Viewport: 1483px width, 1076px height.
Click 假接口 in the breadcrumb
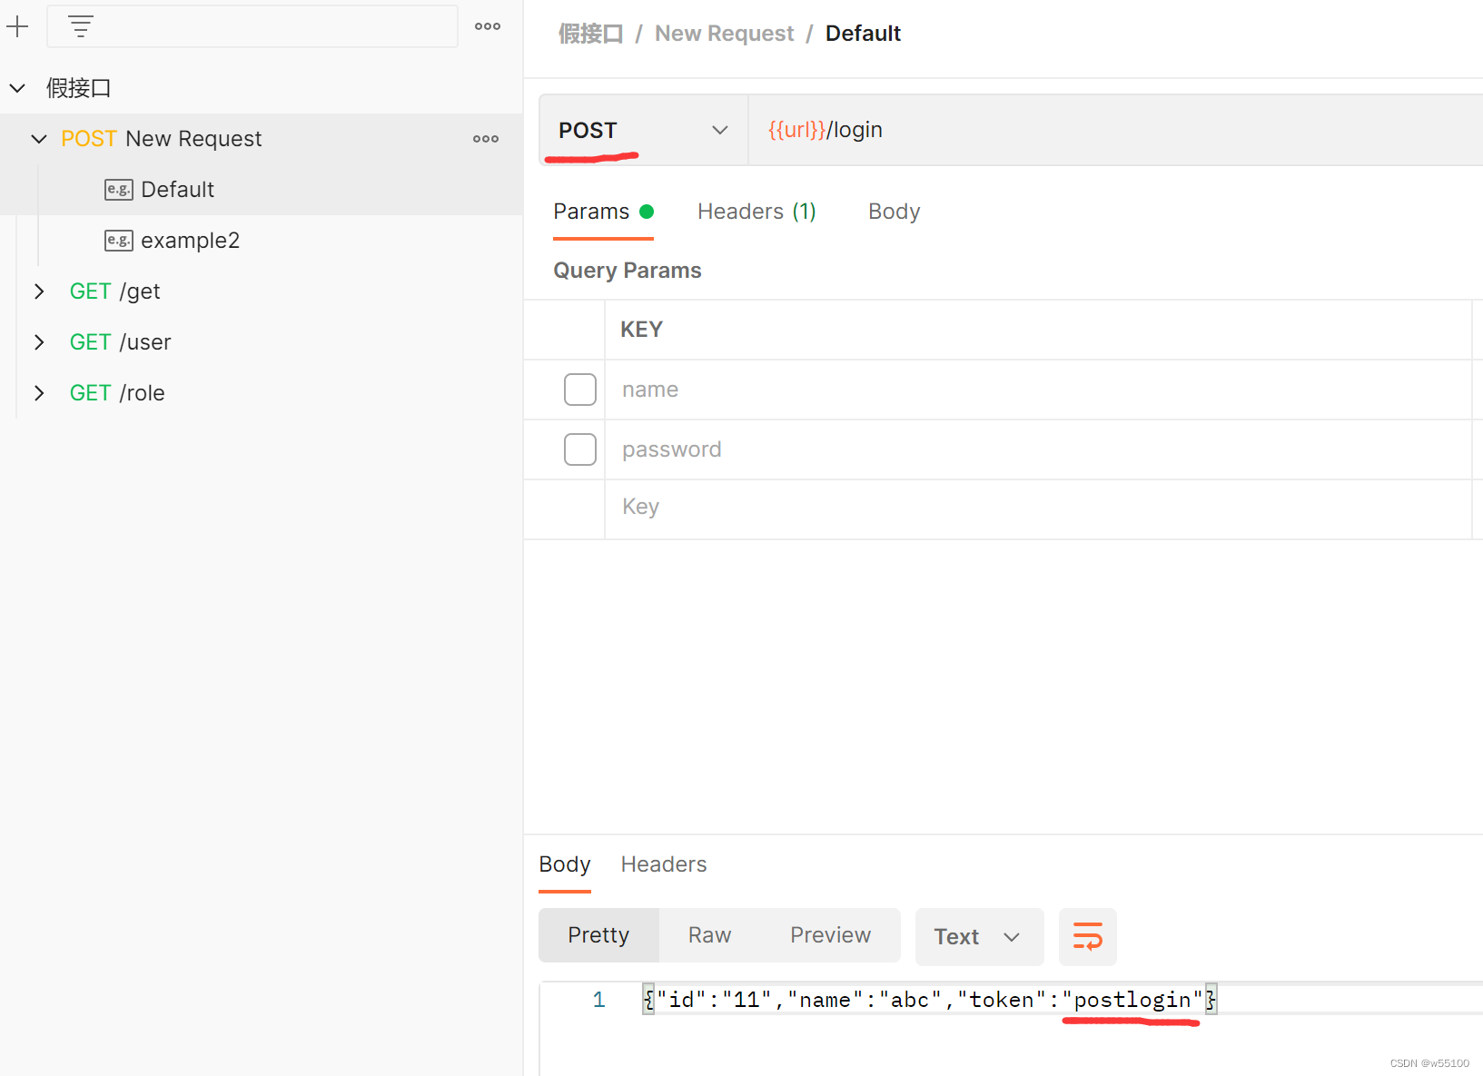[x=590, y=34]
